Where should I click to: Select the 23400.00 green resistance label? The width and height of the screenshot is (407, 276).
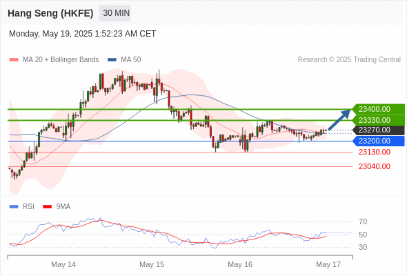[x=379, y=109]
